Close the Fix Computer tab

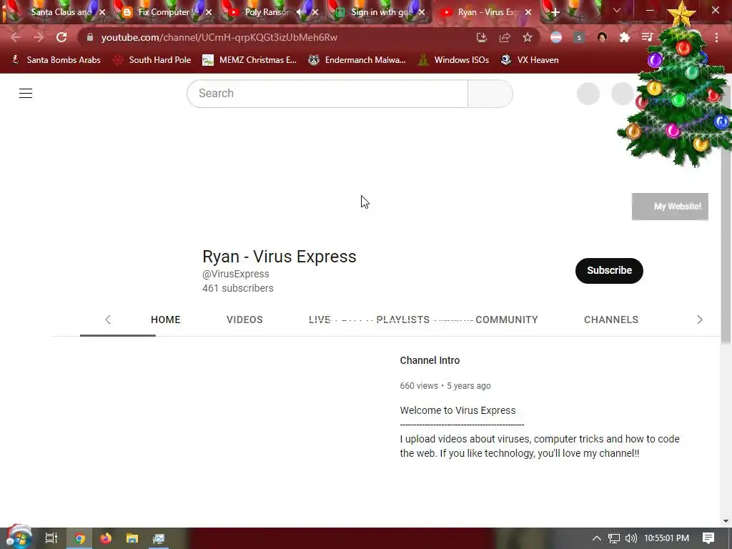click(209, 13)
